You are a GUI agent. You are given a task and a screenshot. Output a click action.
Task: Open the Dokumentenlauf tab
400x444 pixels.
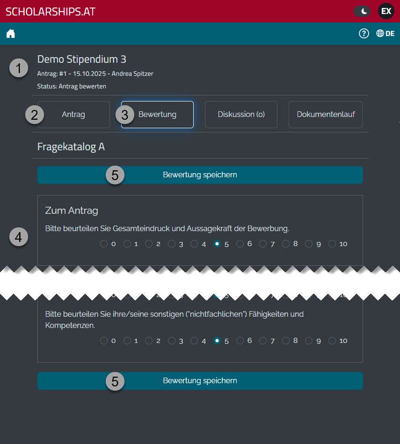[325, 115]
